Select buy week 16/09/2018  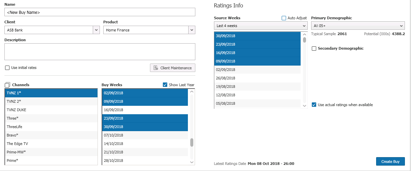[x=145, y=110]
